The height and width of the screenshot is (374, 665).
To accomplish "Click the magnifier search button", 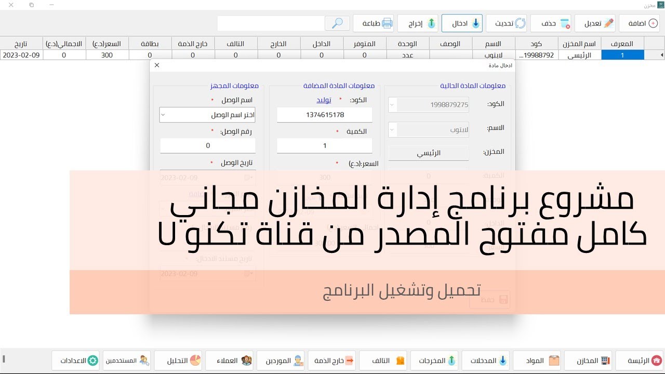I will coord(337,23).
